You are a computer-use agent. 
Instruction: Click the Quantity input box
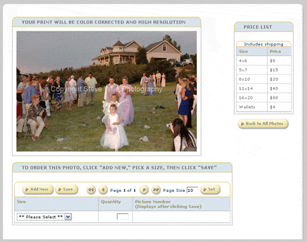123,217
